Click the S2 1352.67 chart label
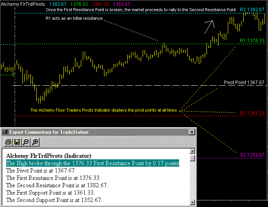 [252, 155]
